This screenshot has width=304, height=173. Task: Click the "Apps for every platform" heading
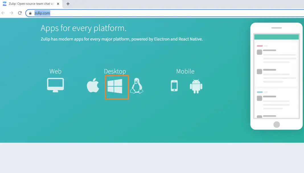coord(83,28)
